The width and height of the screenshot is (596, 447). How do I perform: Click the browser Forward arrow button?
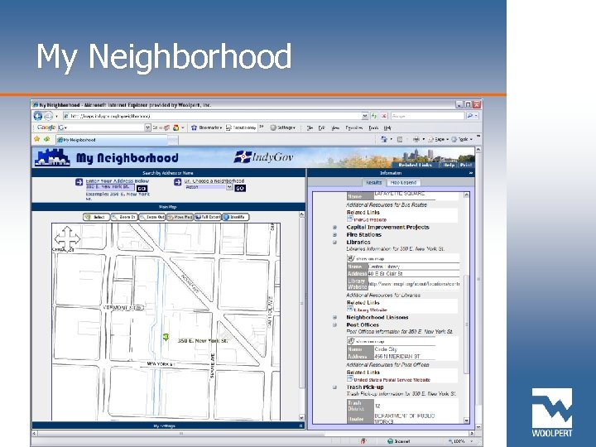(x=48, y=116)
